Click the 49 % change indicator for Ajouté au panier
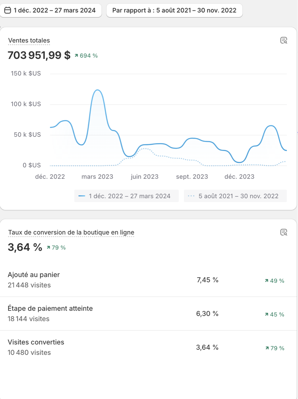Image resolution: width=298 pixels, height=399 pixels. point(274,281)
